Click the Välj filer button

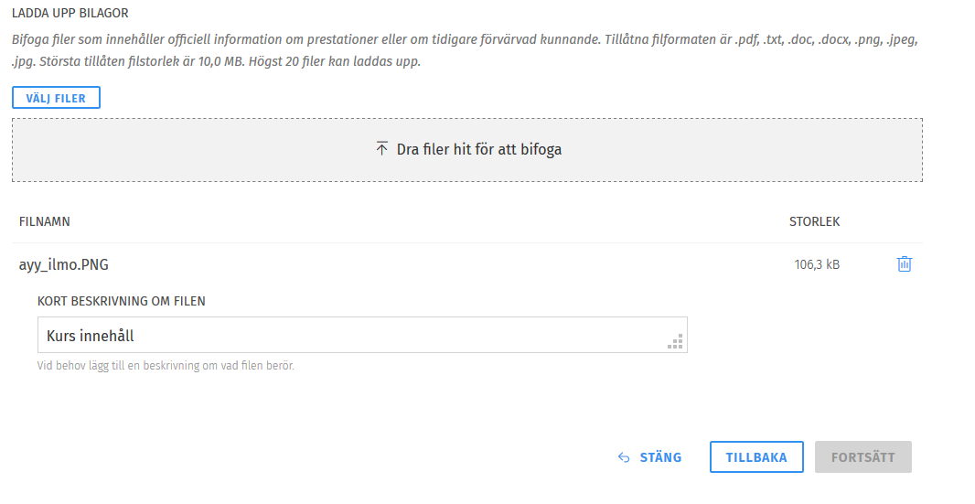coord(56,98)
